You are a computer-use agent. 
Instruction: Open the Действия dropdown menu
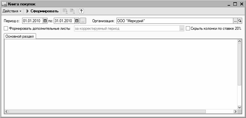[x=12, y=11]
